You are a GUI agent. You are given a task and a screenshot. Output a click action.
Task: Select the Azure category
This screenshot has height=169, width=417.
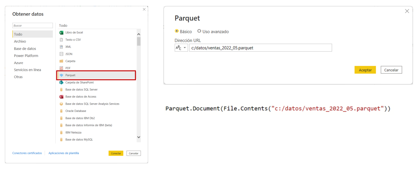click(x=19, y=63)
